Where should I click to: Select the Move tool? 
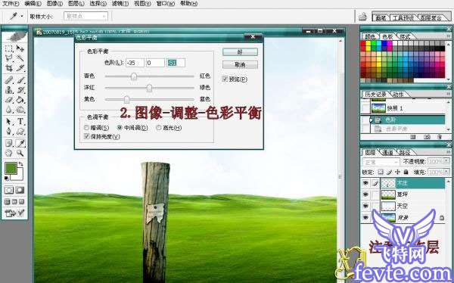[20, 48]
